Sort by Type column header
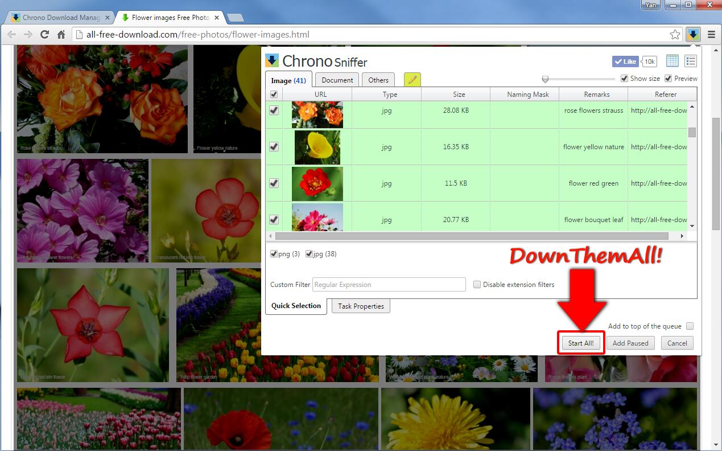 click(390, 95)
